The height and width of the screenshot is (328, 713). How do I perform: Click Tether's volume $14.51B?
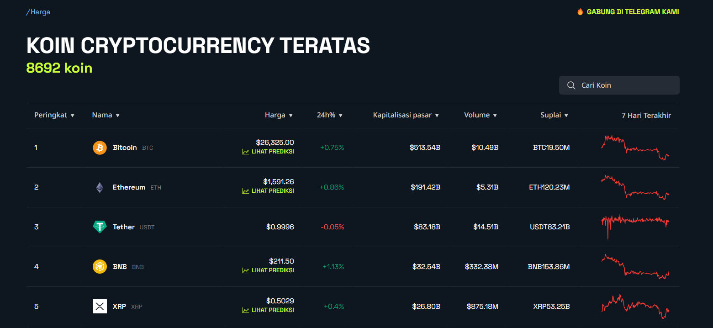coord(486,227)
